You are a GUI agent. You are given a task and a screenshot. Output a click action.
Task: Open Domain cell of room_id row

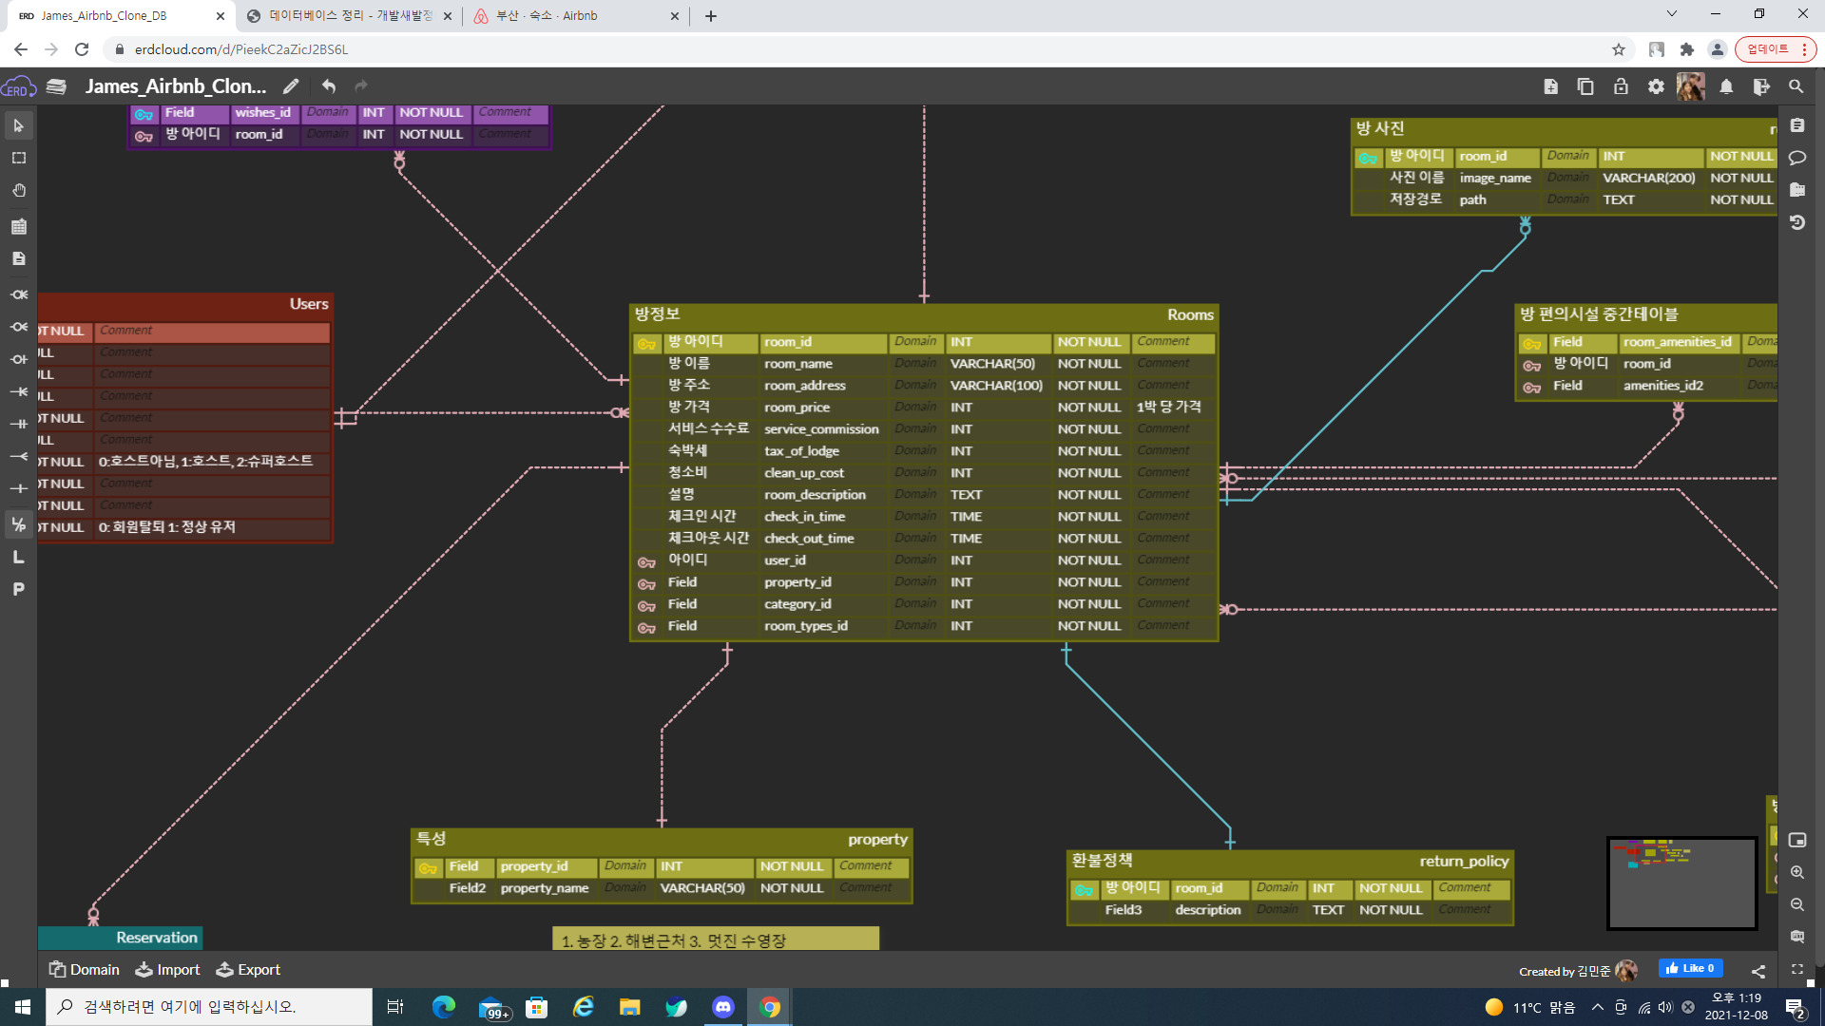[x=914, y=342]
